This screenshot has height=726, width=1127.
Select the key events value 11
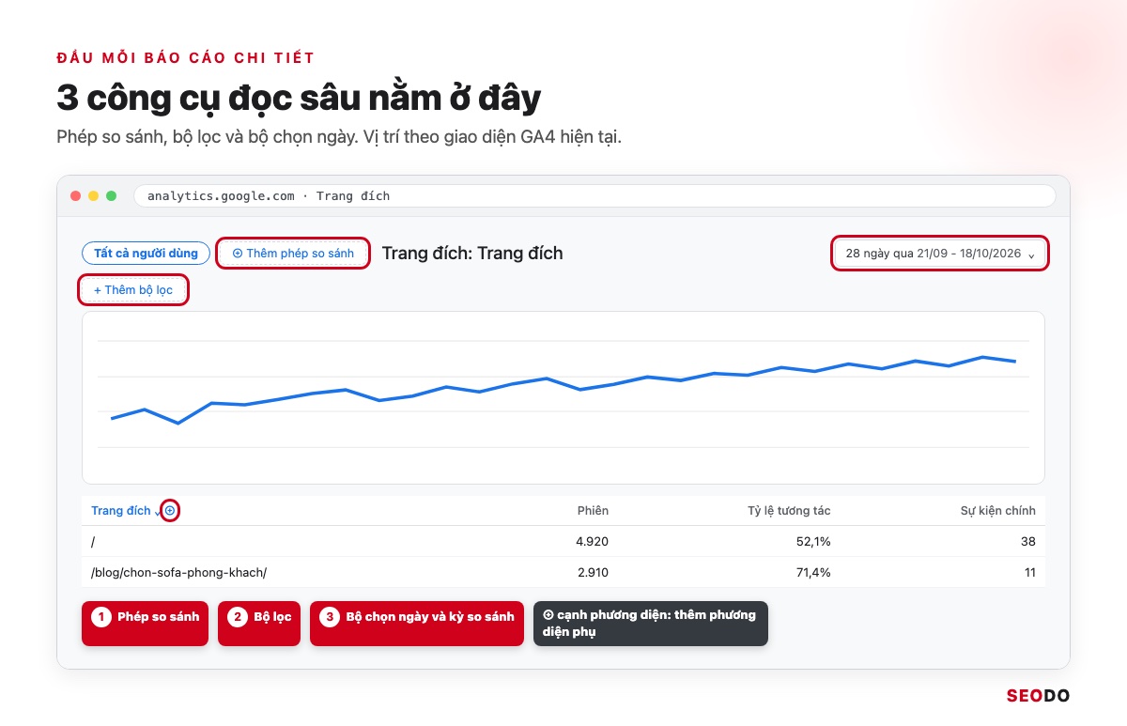[1028, 572]
